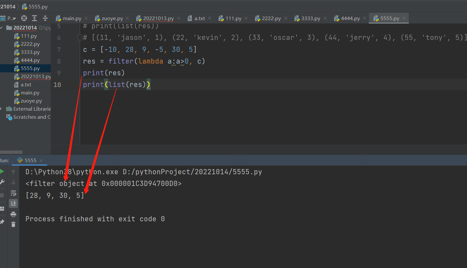The height and width of the screenshot is (268, 467).
Task: Click the down arrow in Run console toolbar
Action: pyautogui.click(x=13, y=182)
